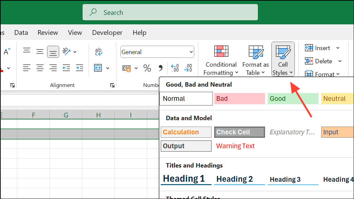
Task: Apply the Percent Style number format
Action: tap(147, 68)
